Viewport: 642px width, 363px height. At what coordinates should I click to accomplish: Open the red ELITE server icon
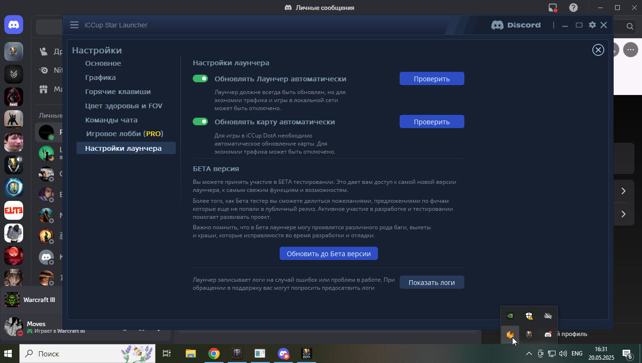14,210
